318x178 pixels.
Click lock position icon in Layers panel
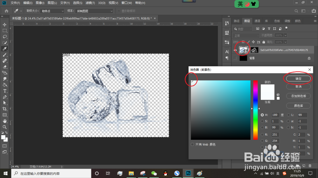pos(253,42)
